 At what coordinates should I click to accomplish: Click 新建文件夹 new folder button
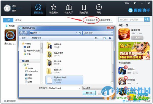[36, 38]
